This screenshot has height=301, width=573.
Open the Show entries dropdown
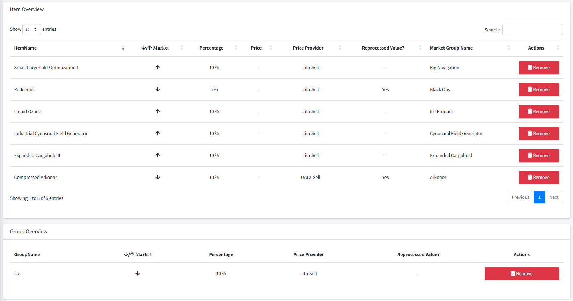[31, 29]
